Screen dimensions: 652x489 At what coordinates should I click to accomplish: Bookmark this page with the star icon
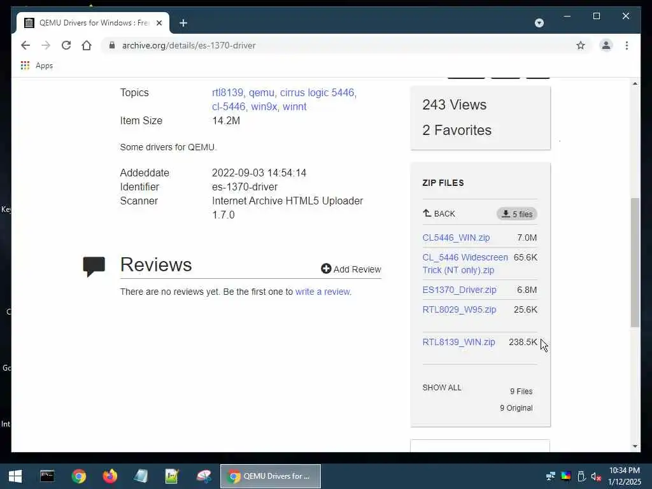(581, 45)
